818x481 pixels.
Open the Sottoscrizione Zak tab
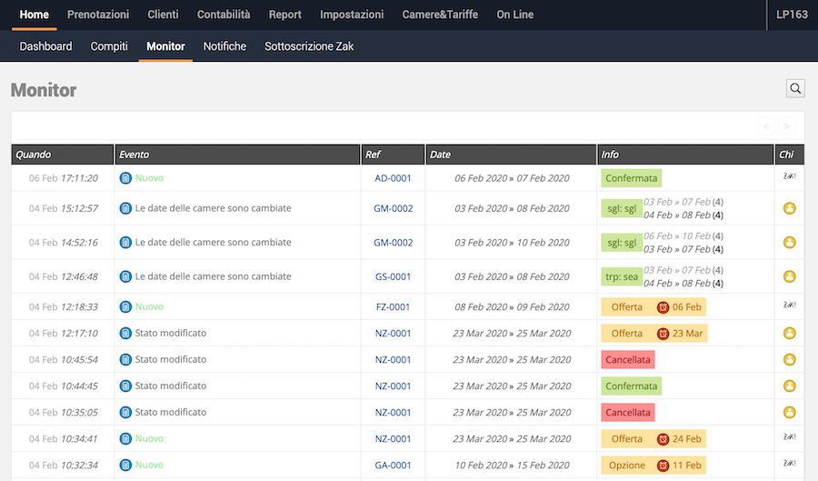(309, 46)
